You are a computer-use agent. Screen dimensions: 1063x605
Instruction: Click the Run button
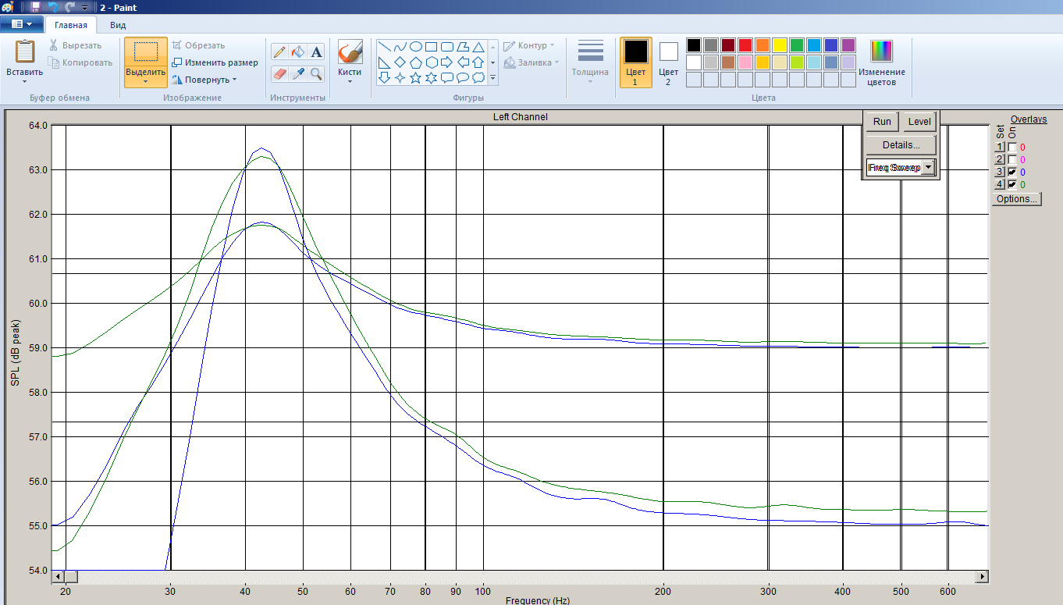[882, 121]
